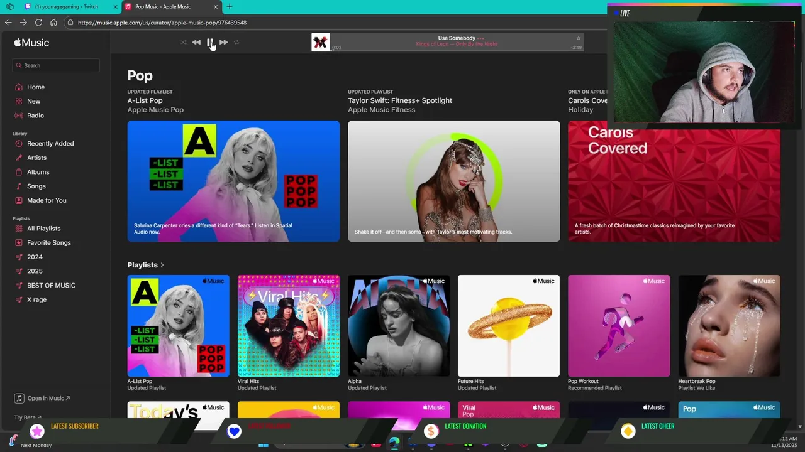Open Home in the sidebar
The image size is (805, 452).
36,87
